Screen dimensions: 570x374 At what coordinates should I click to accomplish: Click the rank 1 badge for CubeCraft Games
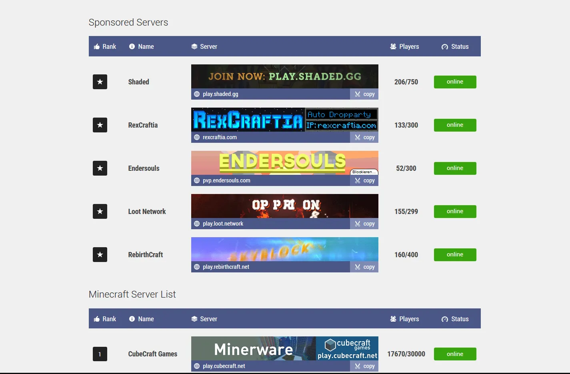point(100,354)
